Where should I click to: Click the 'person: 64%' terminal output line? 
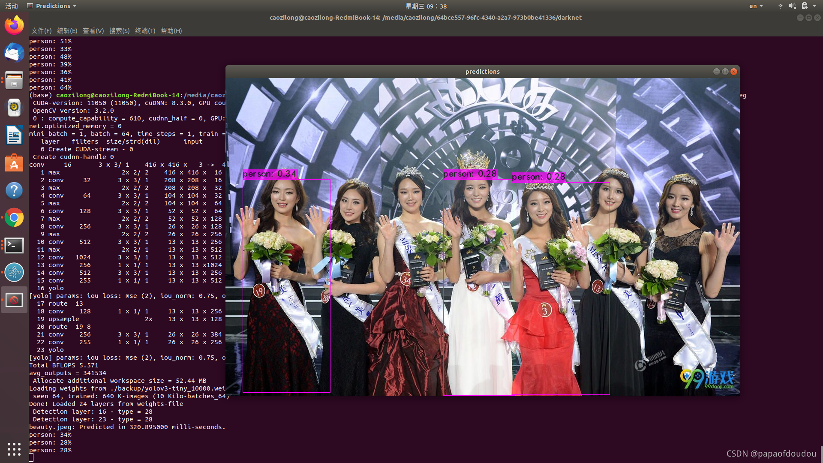click(50, 87)
